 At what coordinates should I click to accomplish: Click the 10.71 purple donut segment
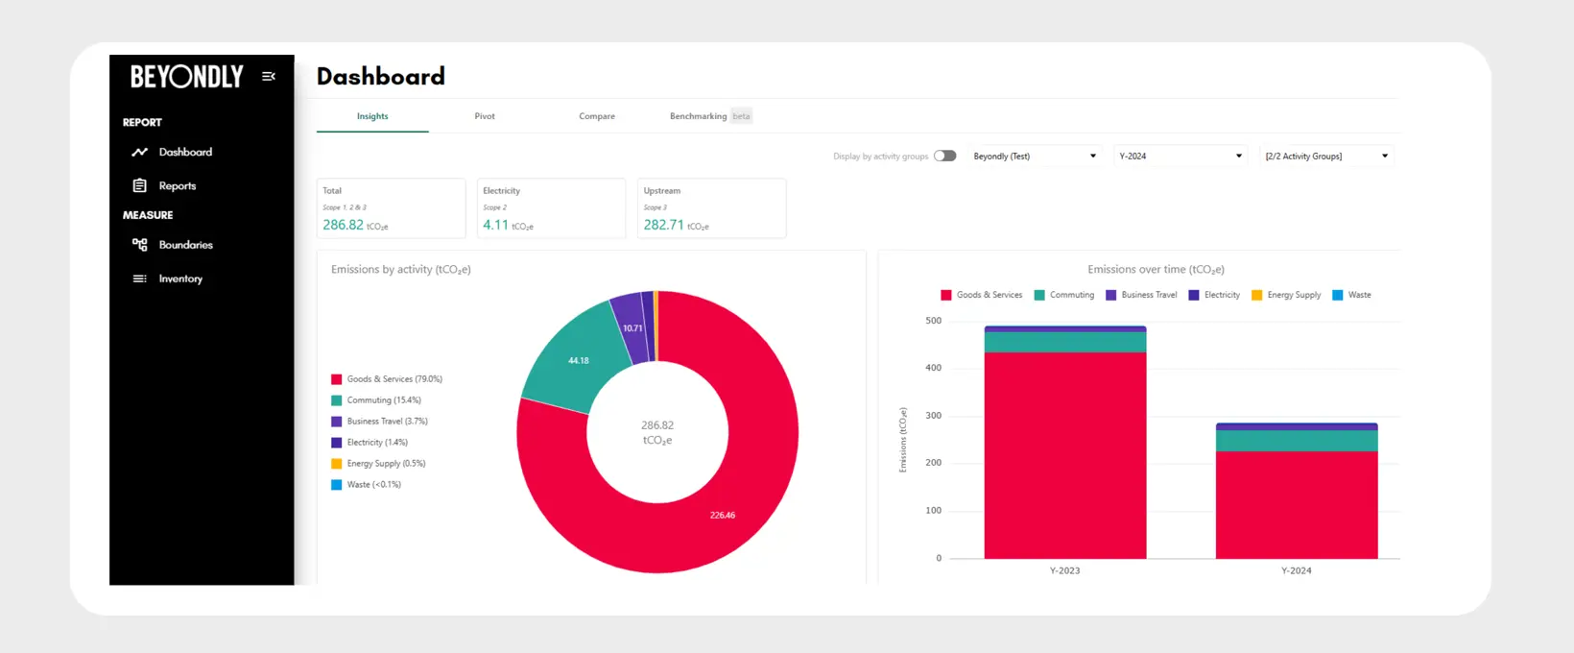coord(631,328)
